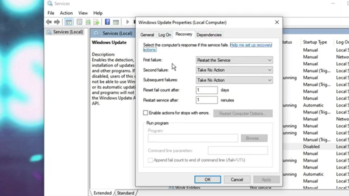Switch to Standard view tab
Viewport: 349px width, 196px height.
pos(125,193)
